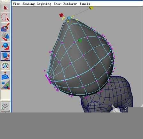Select the Move tool with cone icon
143x139 pixels.
click(5, 37)
